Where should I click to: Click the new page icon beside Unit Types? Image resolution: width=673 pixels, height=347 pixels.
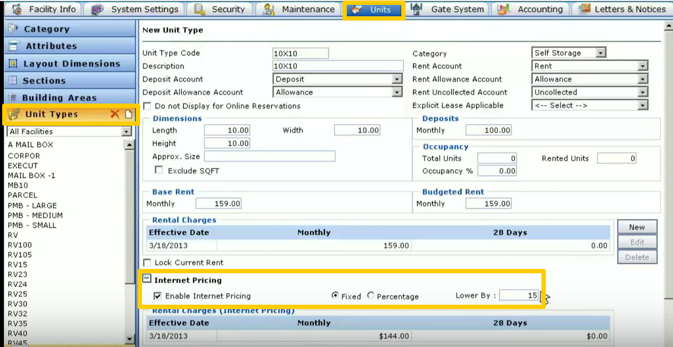[x=129, y=114]
